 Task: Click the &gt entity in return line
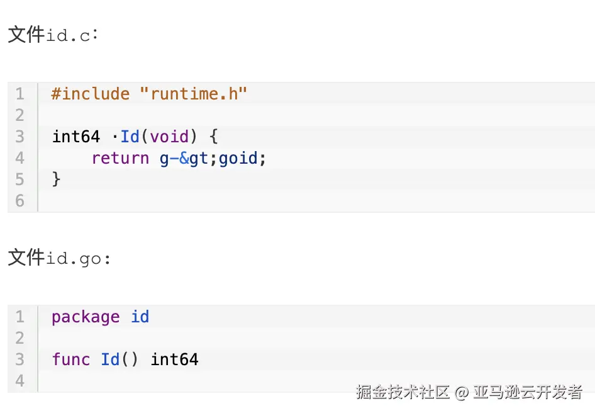click(194, 158)
